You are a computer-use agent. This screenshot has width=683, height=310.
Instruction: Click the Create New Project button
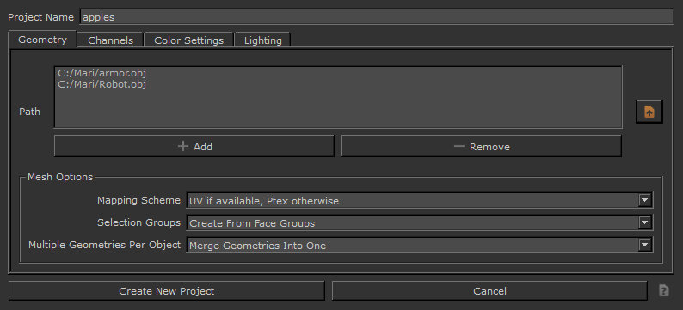pos(166,291)
